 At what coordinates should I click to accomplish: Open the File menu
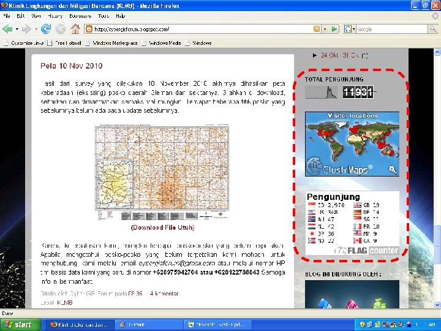[x=7, y=16]
